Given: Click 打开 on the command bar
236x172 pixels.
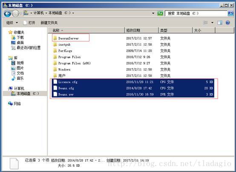Looking at the screenshot, I should pyautogui.click(x=29, y=23).
